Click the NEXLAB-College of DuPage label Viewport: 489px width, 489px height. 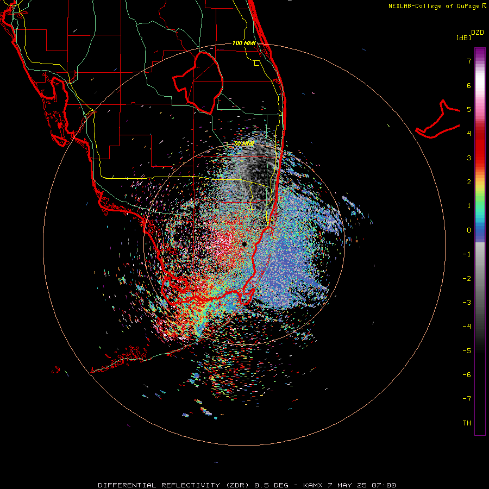[437, 6]
